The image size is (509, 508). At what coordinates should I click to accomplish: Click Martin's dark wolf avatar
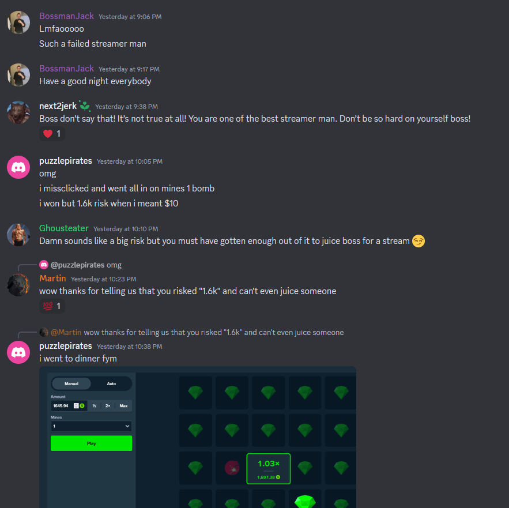click(18, 285)
